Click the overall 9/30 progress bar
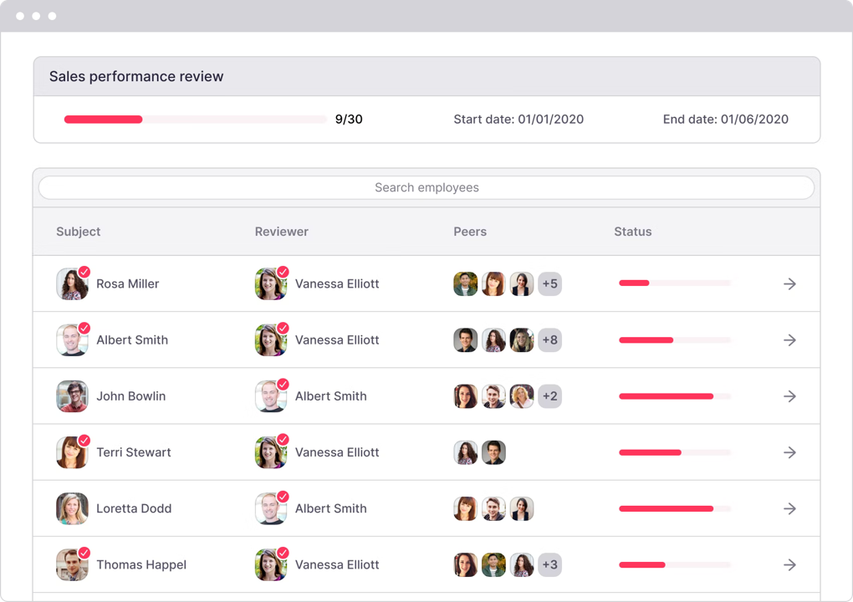 (x=195, y=120)
